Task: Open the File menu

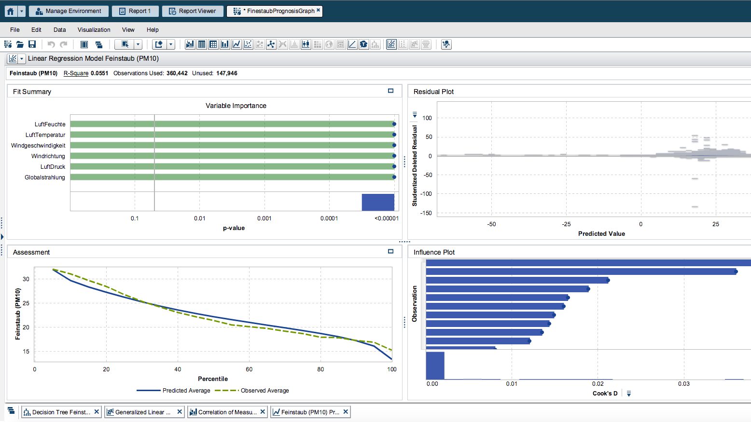Action: click(x=15, y=30)
